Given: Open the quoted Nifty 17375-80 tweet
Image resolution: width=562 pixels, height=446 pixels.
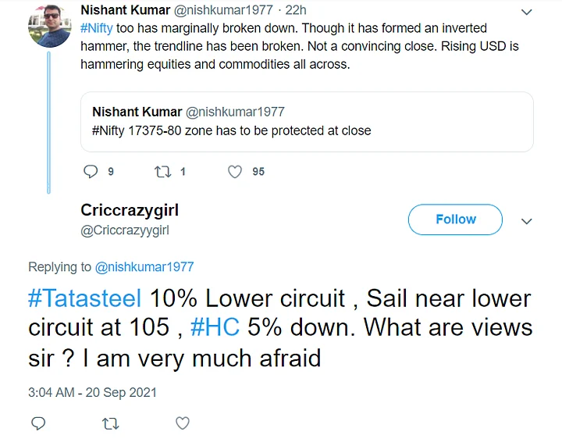Looking at the screenshot, I should (x=307, y=122).
